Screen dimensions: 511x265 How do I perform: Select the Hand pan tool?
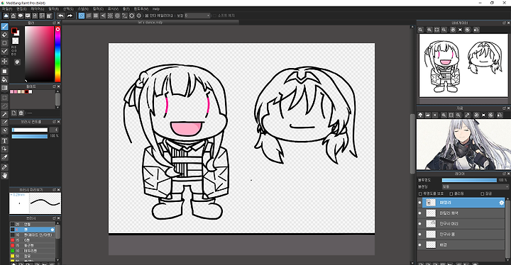click(4, 176)
